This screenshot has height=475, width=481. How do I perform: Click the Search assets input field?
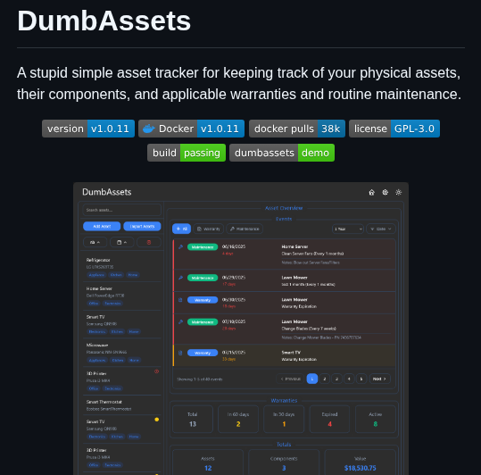pyautogui.click(x=121, y=210)
